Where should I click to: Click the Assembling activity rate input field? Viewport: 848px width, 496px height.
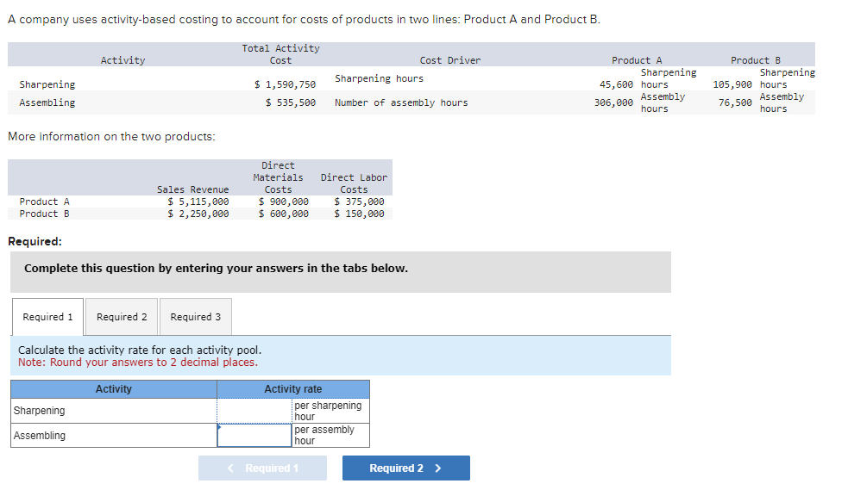[254, 435]
